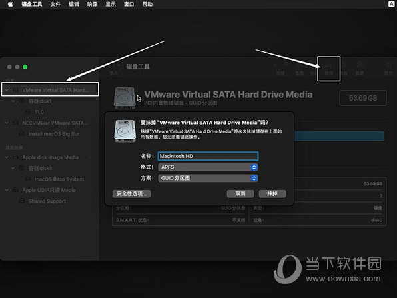The width and height of the screenshot is (397, 298).
Task: Open the Apple menu
Action: point(11,4)
